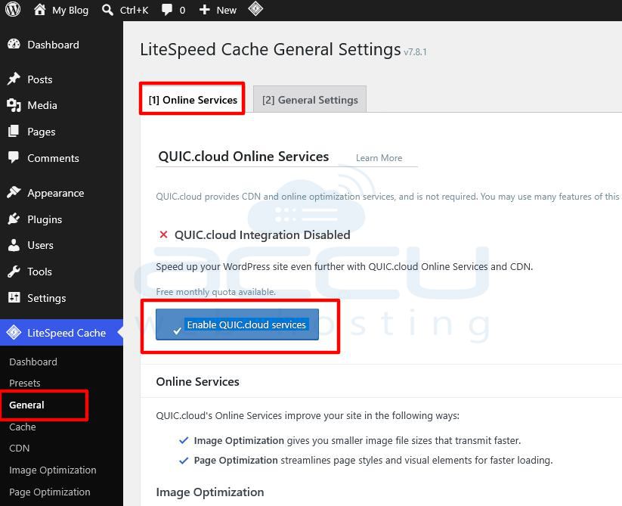Open the Tools menu
The width and height of the screenshot is (622, 506).
coord(61,272)
